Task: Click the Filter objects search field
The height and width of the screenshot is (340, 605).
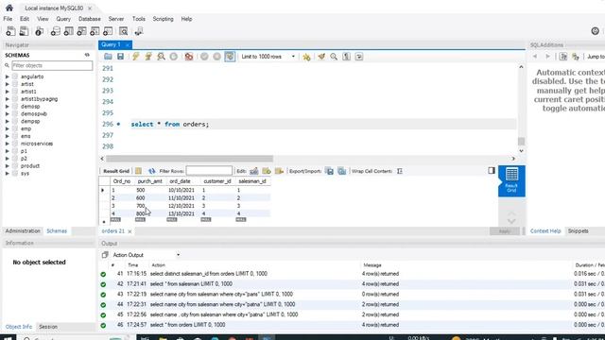Action: 52,65
